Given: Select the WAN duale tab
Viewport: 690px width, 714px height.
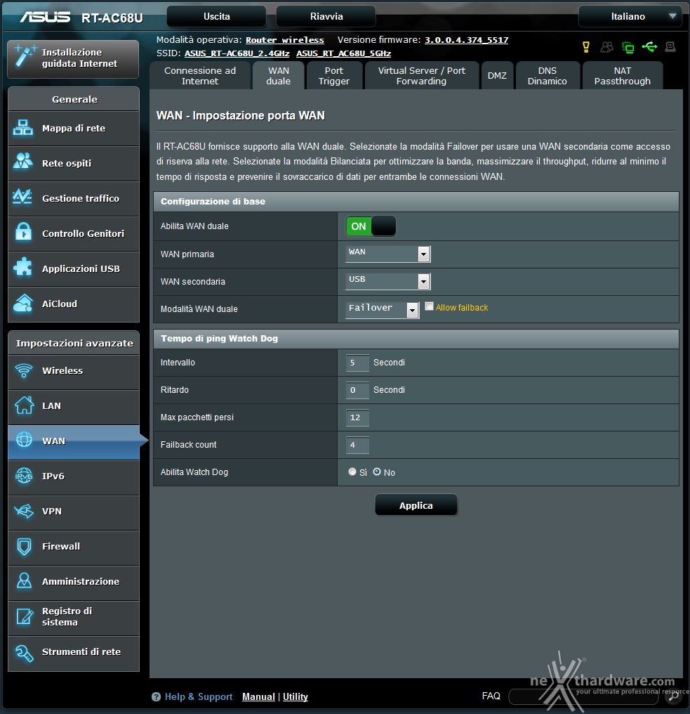Looking at the screenshot, I should (x=279, y=76).
